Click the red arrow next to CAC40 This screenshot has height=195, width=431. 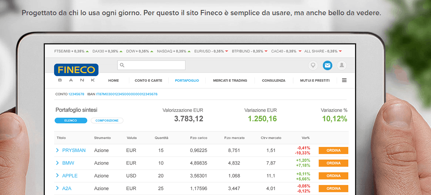pyautogui.click(x=300, y=51)
